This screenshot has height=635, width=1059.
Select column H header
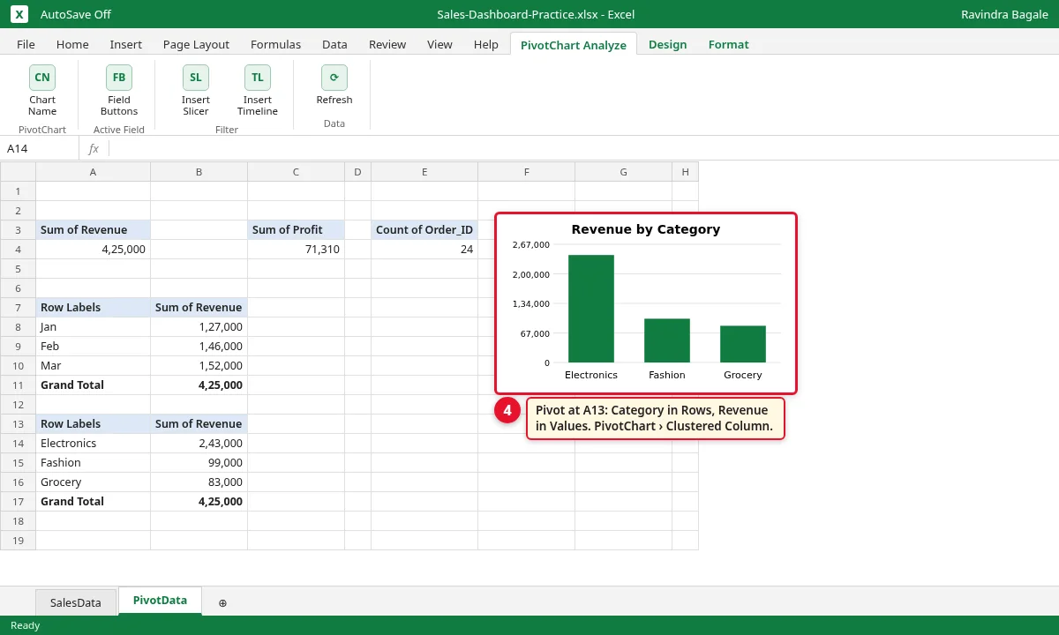coord(685,172)
